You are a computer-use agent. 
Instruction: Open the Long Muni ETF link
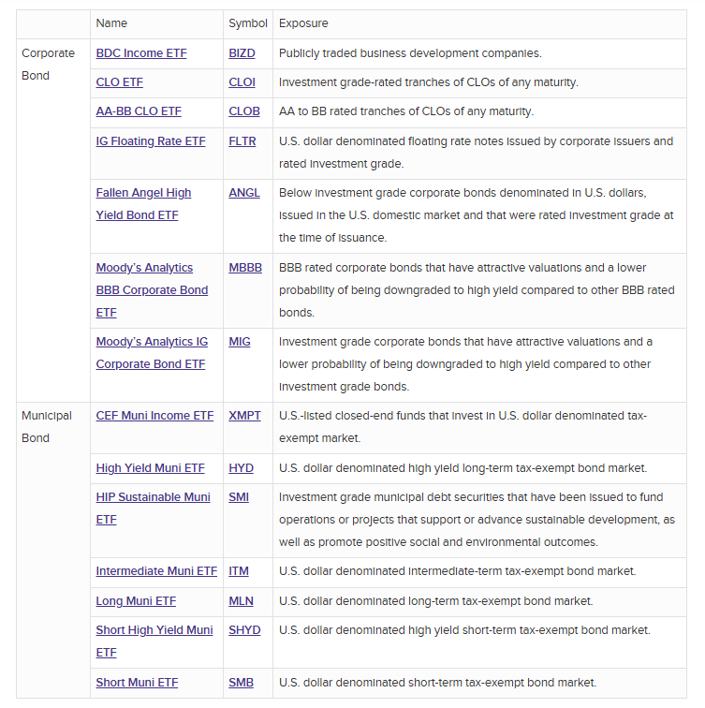(136, 601)
